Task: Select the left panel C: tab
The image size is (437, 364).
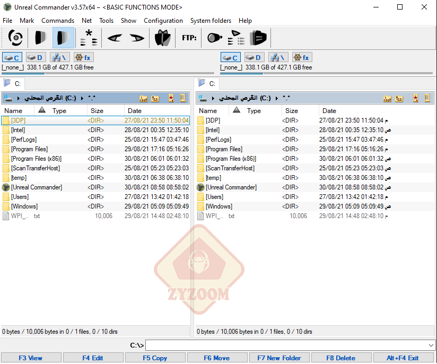Action: [x=13, y=84]
